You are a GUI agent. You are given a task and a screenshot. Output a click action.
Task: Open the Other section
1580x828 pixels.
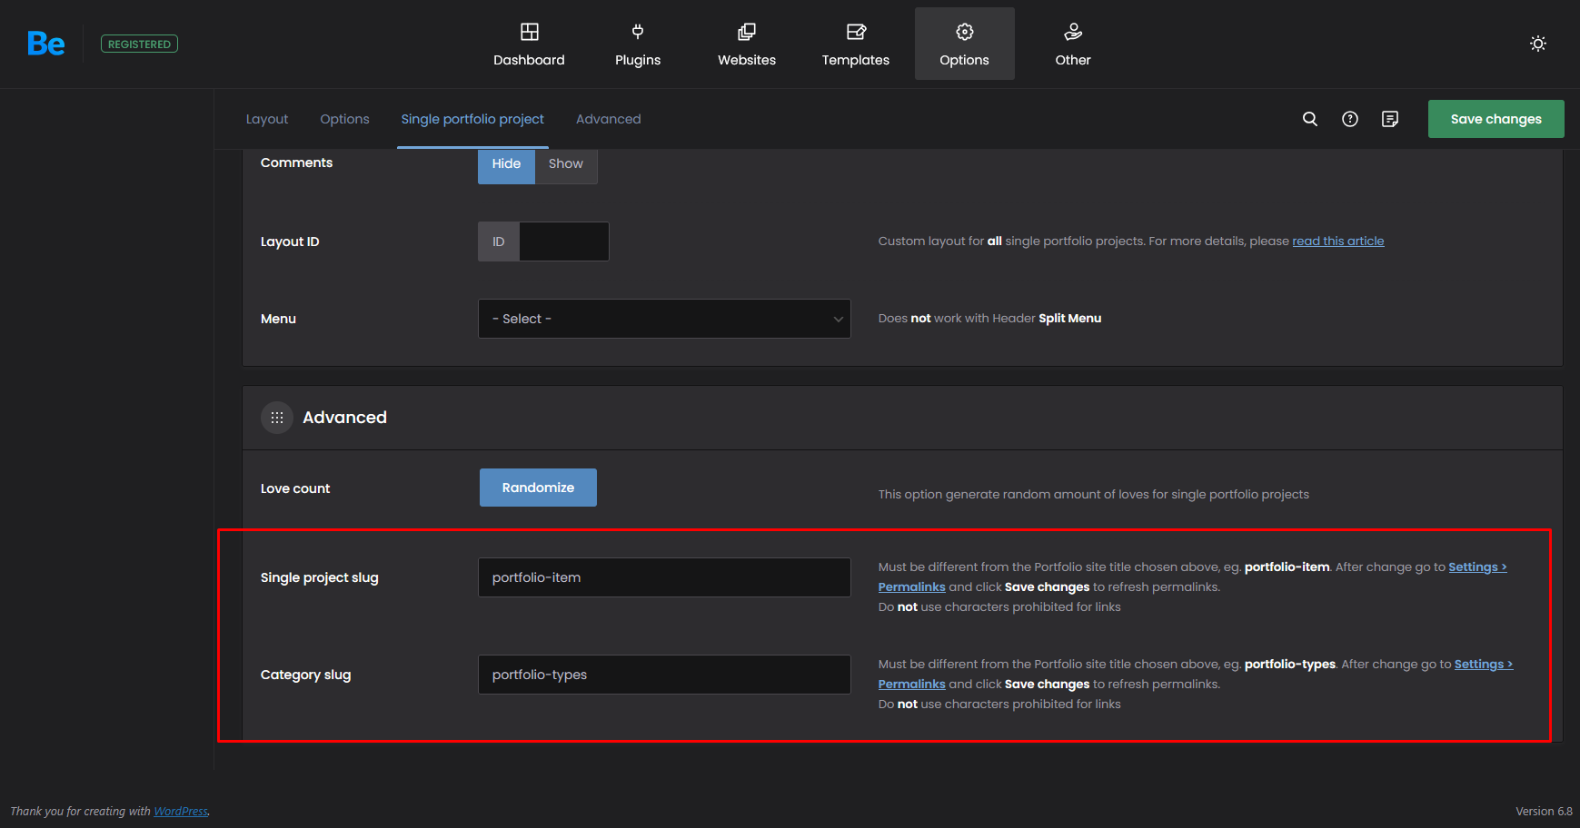(x=1073, y=44)
